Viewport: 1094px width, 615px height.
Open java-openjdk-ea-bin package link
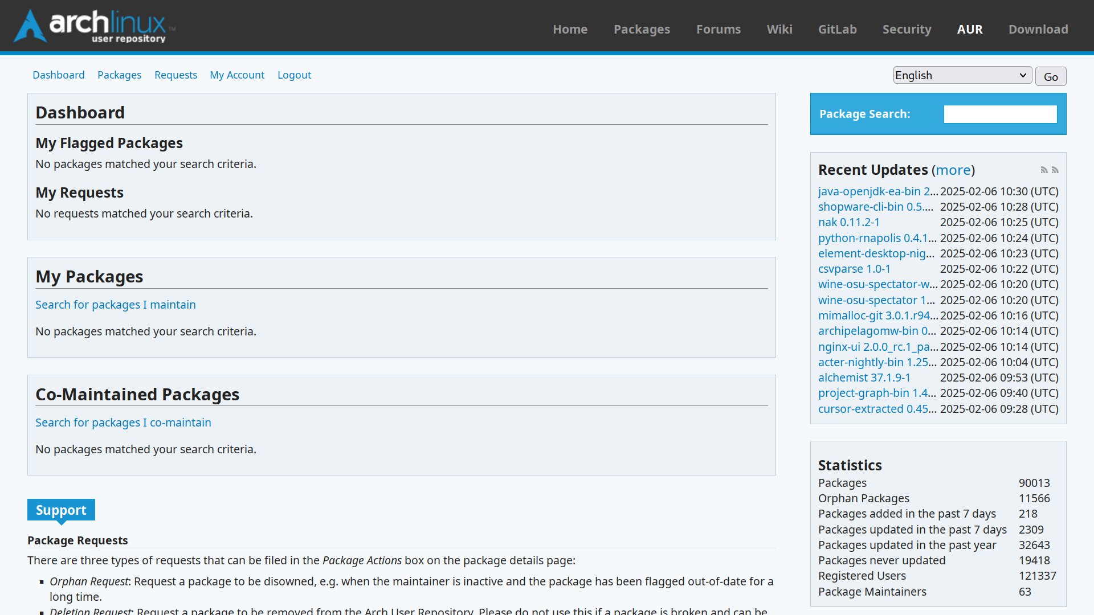pyautogui.click(x=877, y=191)
